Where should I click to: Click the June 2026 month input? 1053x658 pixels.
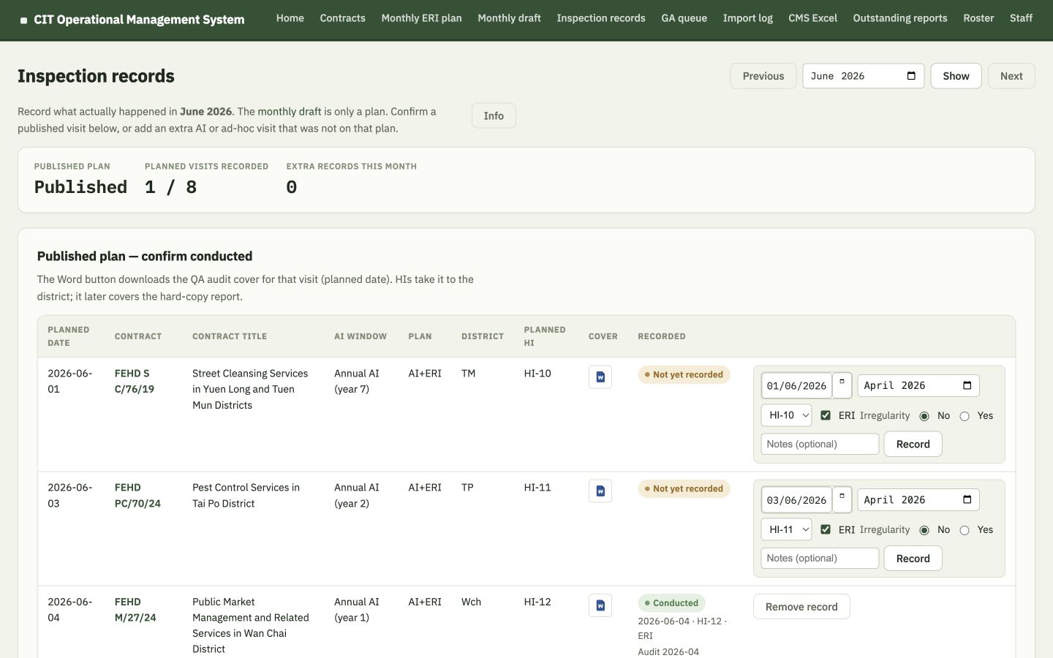(863, 76)
